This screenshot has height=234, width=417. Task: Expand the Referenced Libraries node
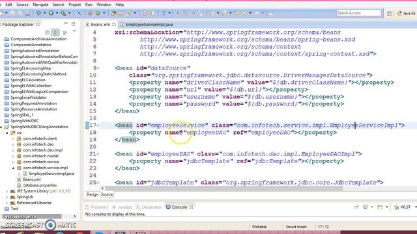point(7,203)
